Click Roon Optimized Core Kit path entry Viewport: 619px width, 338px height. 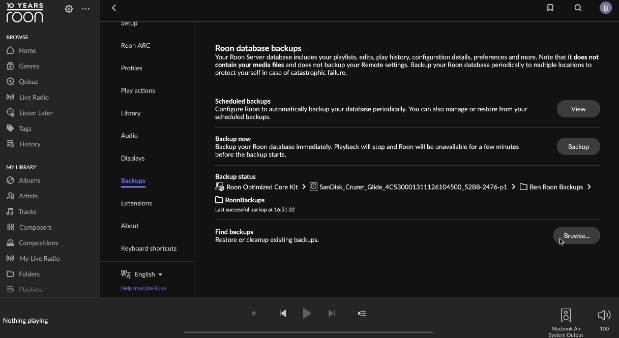[x=257, y=187]
